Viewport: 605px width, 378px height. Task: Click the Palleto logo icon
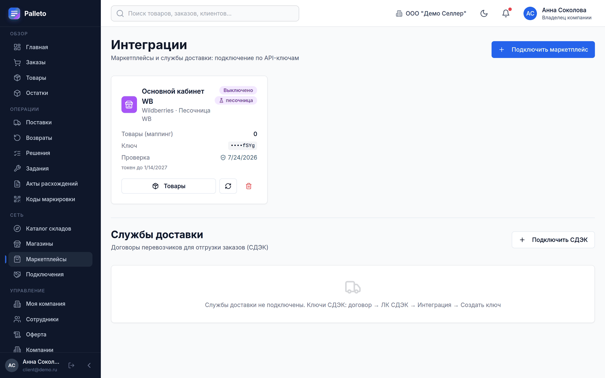click(x=14, y=13)
